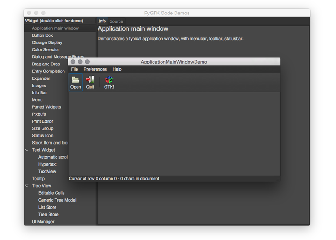The image size is (336, 240).
Task: Select the Pixbufs demo entry
Action: click(39, 114)
